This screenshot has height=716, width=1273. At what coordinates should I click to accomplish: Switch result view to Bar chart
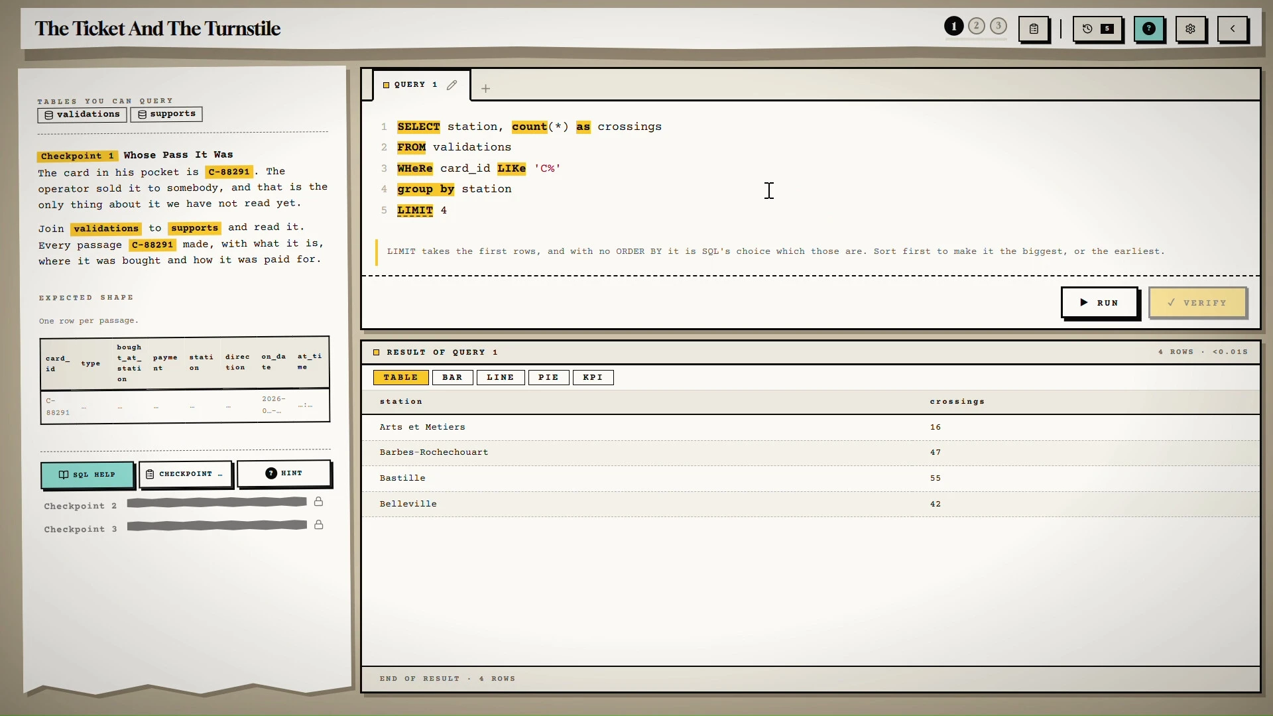tap(452, 378)
